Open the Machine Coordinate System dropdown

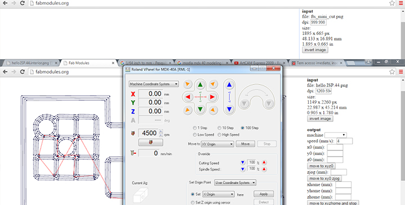point(154,84)
